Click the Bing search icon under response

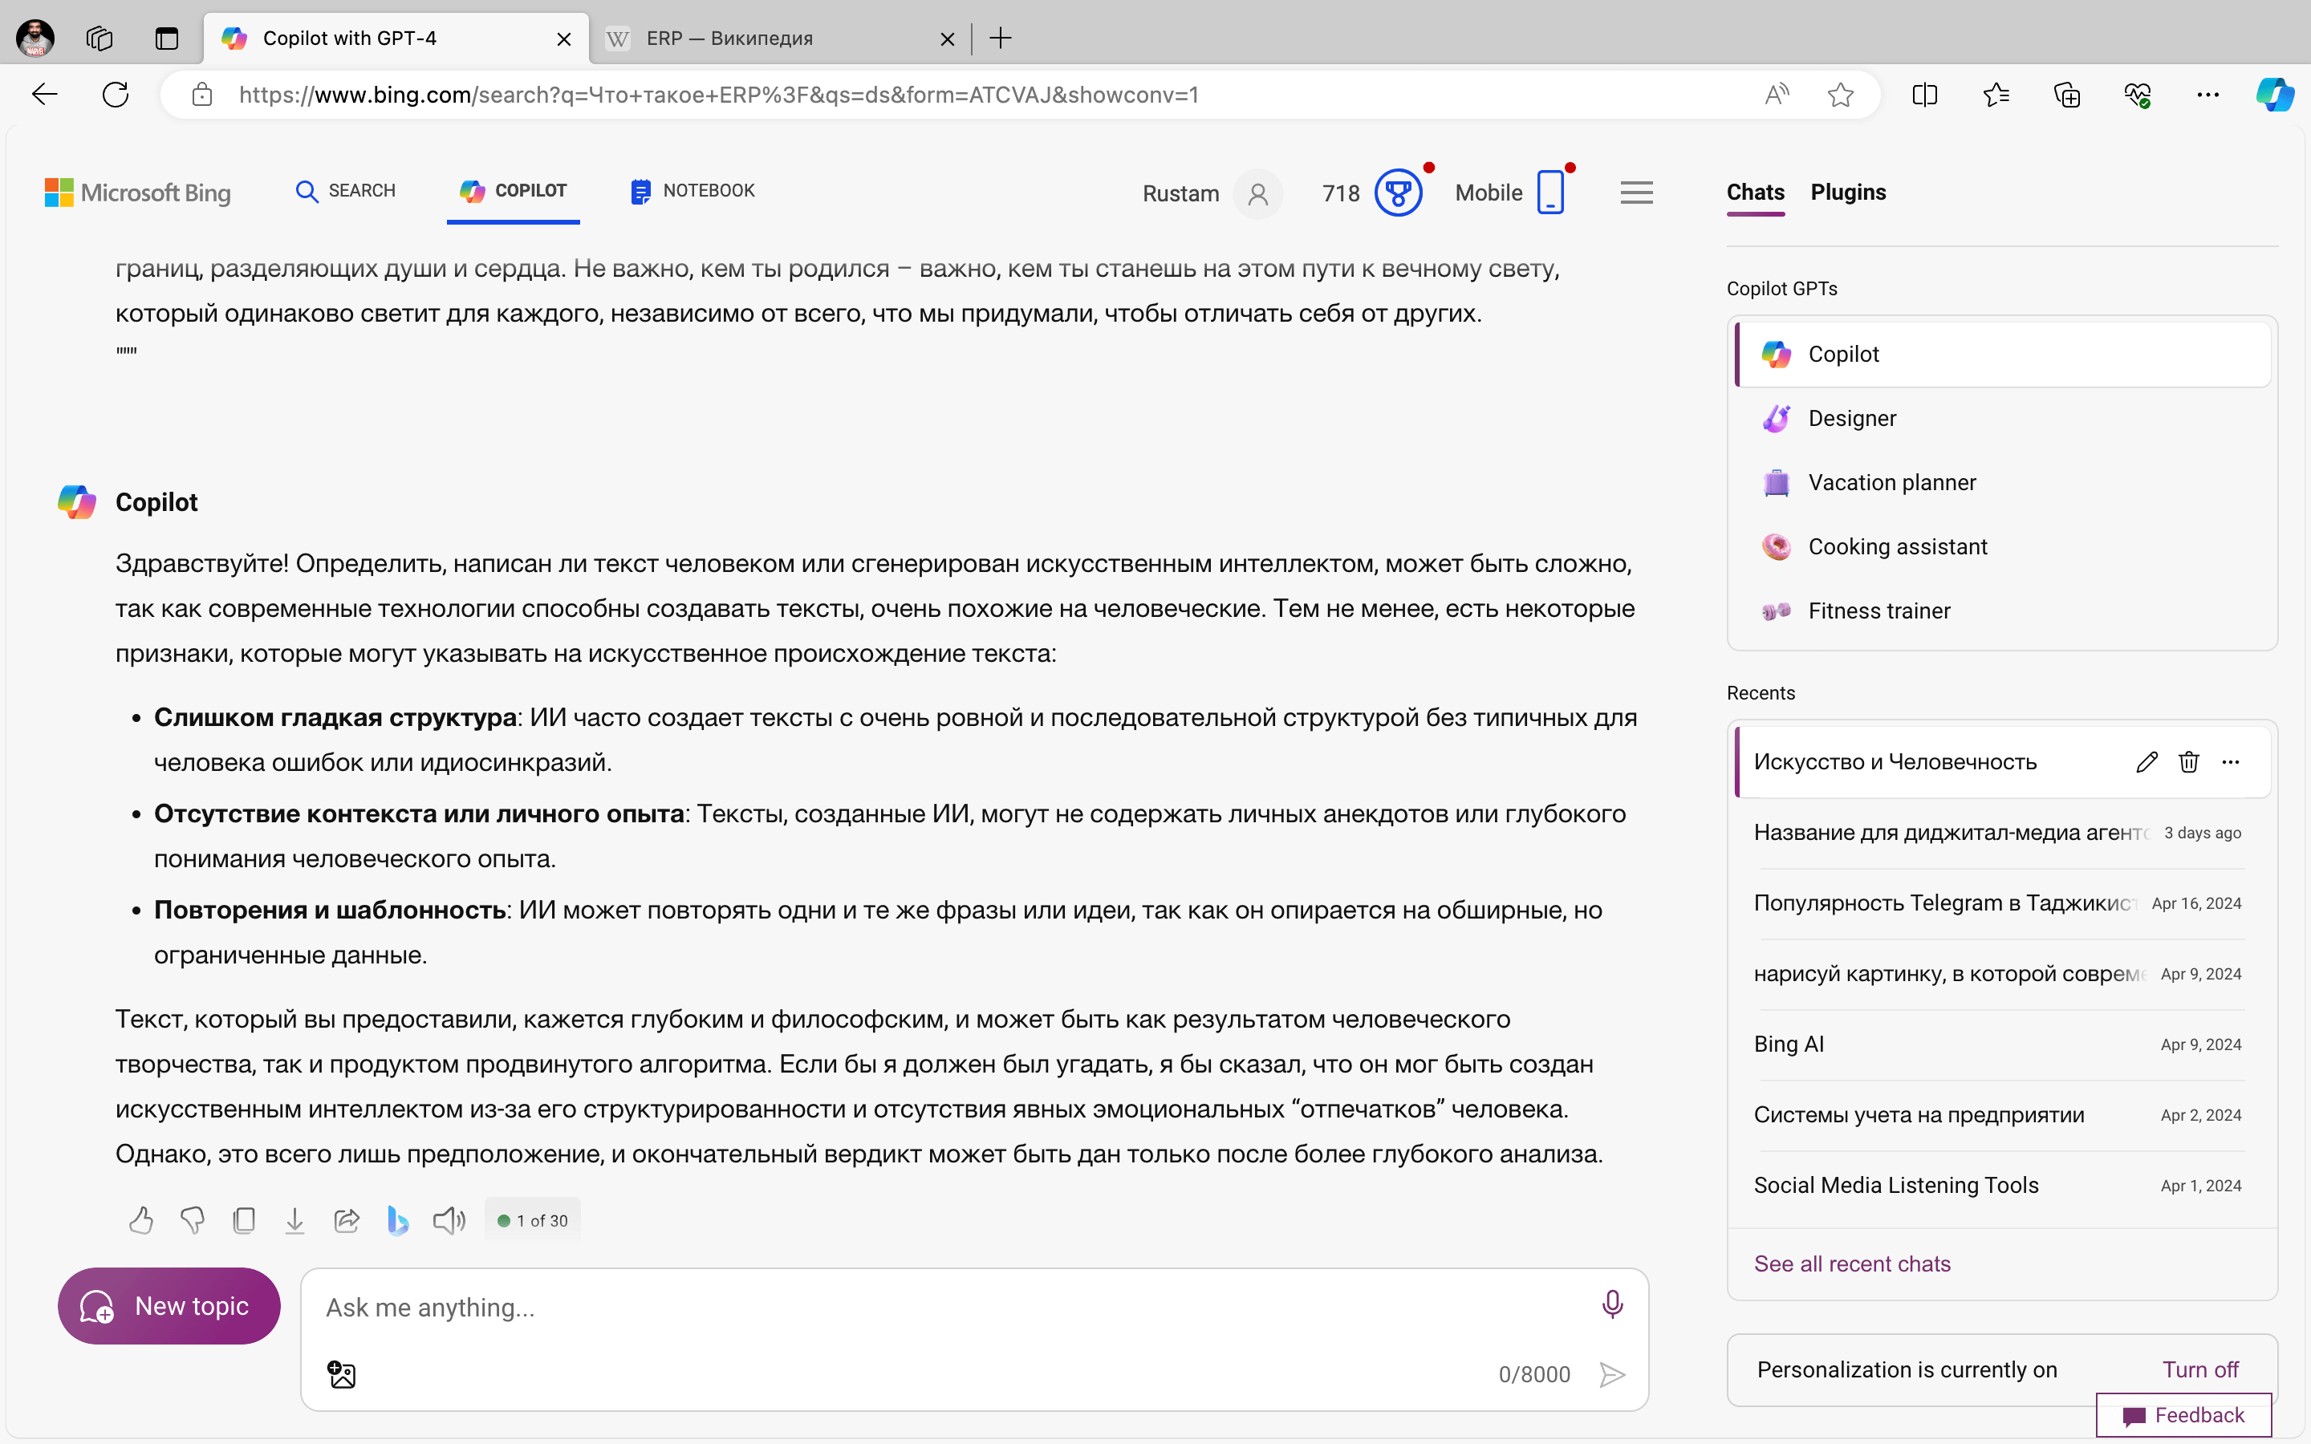[397, 1219]
